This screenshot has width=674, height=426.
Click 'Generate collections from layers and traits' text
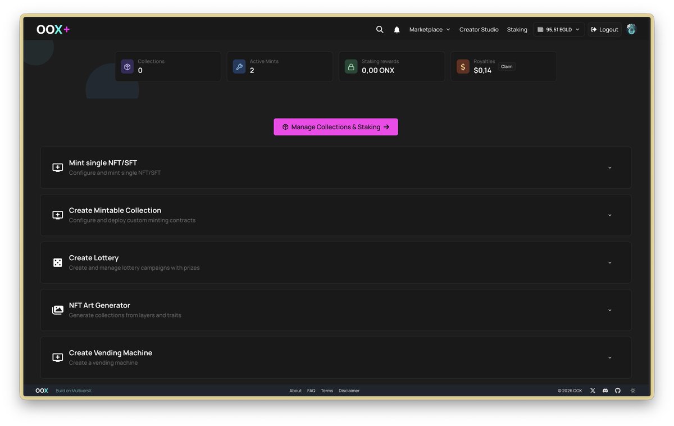tap(125, 315)
